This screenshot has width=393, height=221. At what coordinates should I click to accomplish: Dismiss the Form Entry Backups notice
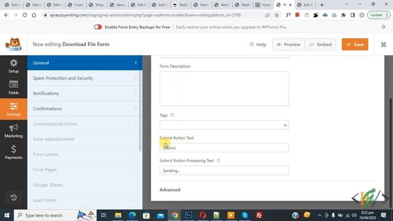[x=383, y=27]
